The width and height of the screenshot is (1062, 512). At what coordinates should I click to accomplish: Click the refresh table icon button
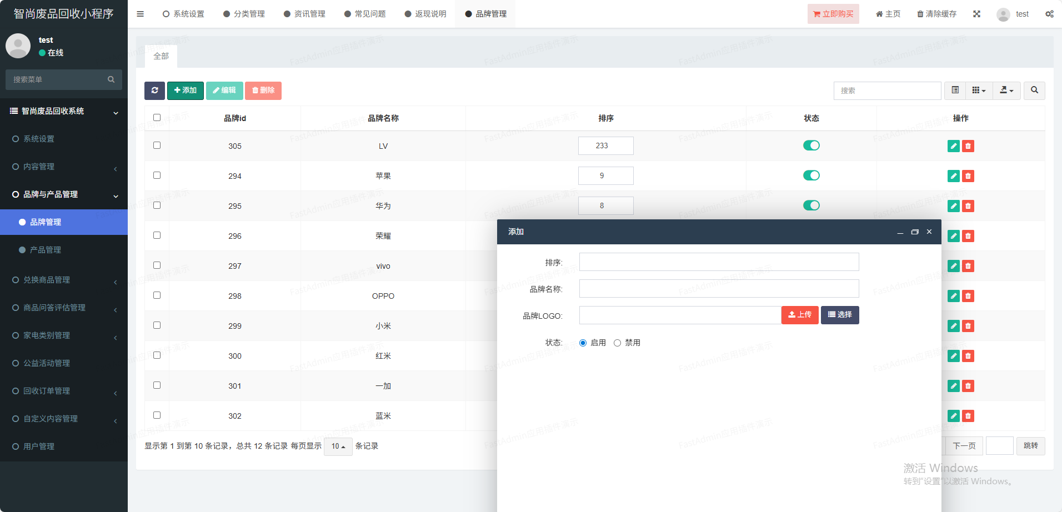point(154,91)
